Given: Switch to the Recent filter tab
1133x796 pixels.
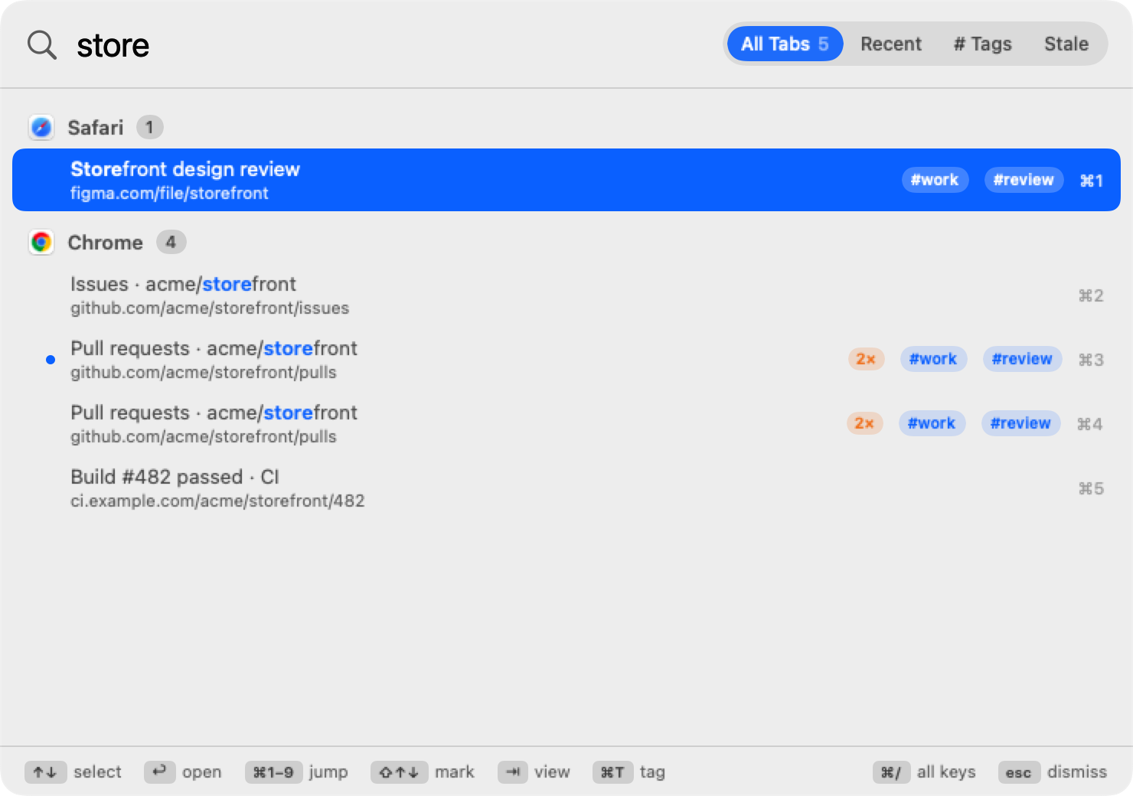Looking at the screenshot, I should (x=891, y=44).
